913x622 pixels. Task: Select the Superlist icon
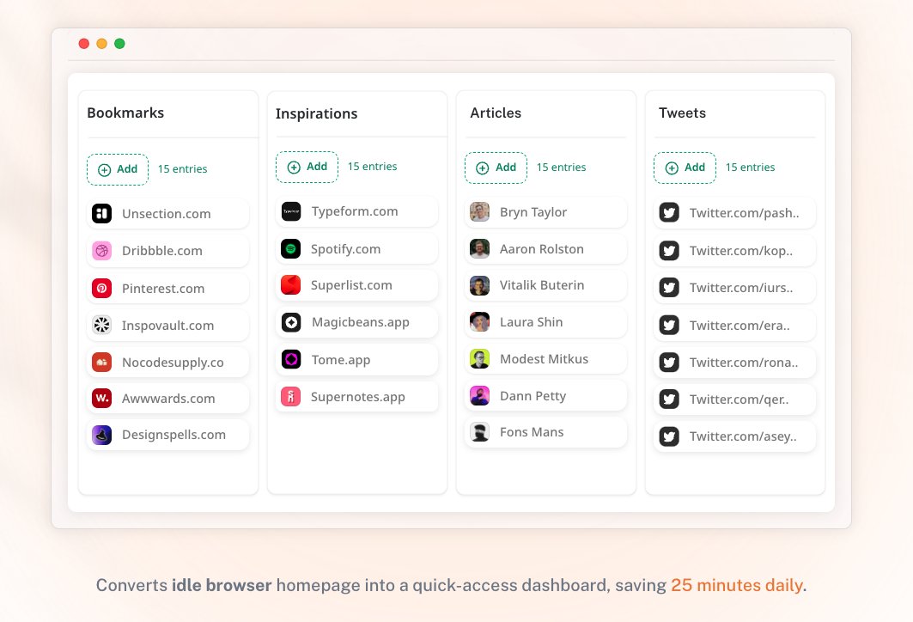tap(291, 284)
